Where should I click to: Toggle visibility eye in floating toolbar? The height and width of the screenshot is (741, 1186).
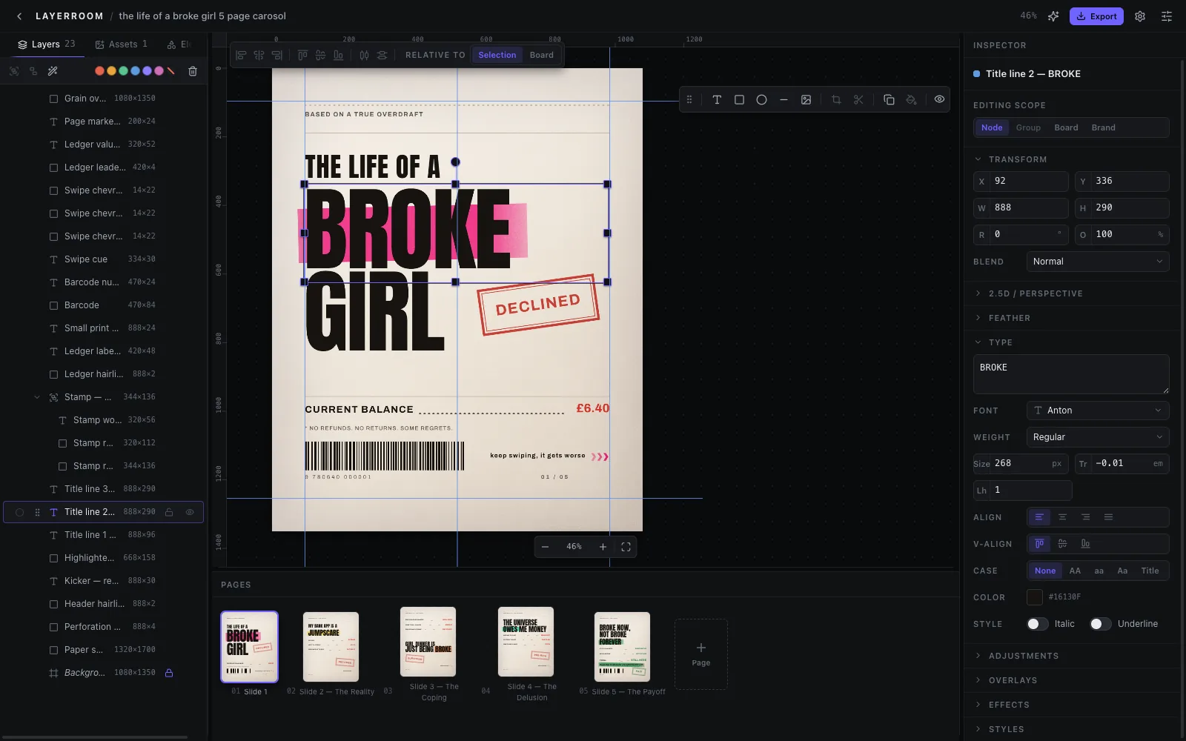tap(939, 100)
